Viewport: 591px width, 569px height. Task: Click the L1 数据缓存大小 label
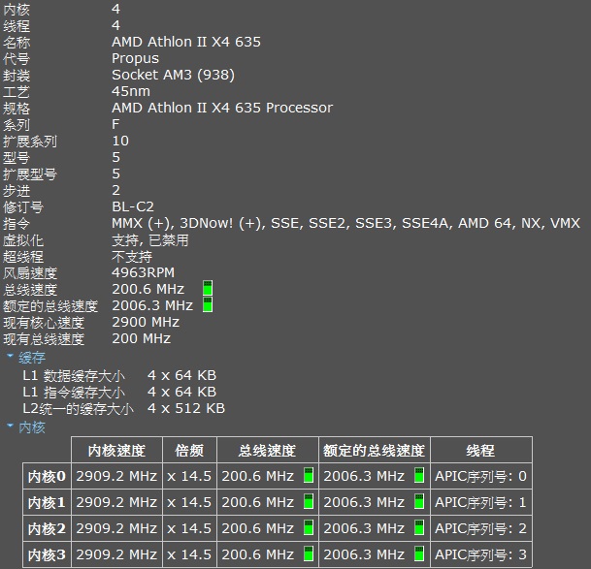pyautogui.click(x=74, y=376)
